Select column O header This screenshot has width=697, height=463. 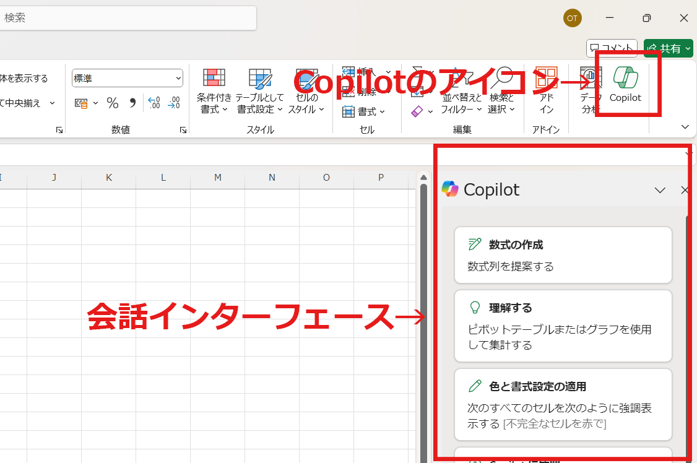click(326, 178)
